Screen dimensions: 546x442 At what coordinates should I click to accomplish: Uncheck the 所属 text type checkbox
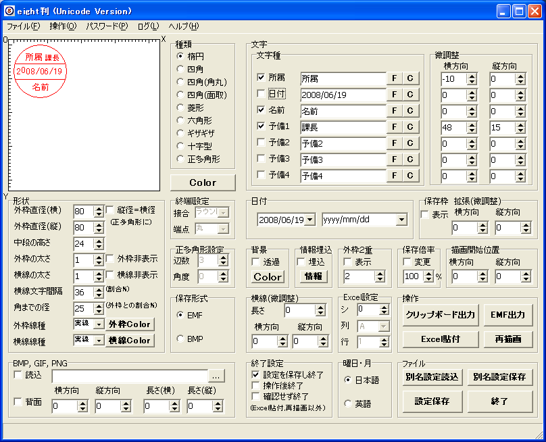click(261, 77)
